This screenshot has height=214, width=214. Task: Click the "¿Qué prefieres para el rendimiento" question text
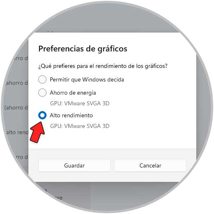pyautogui.click(x=103, y=66)
